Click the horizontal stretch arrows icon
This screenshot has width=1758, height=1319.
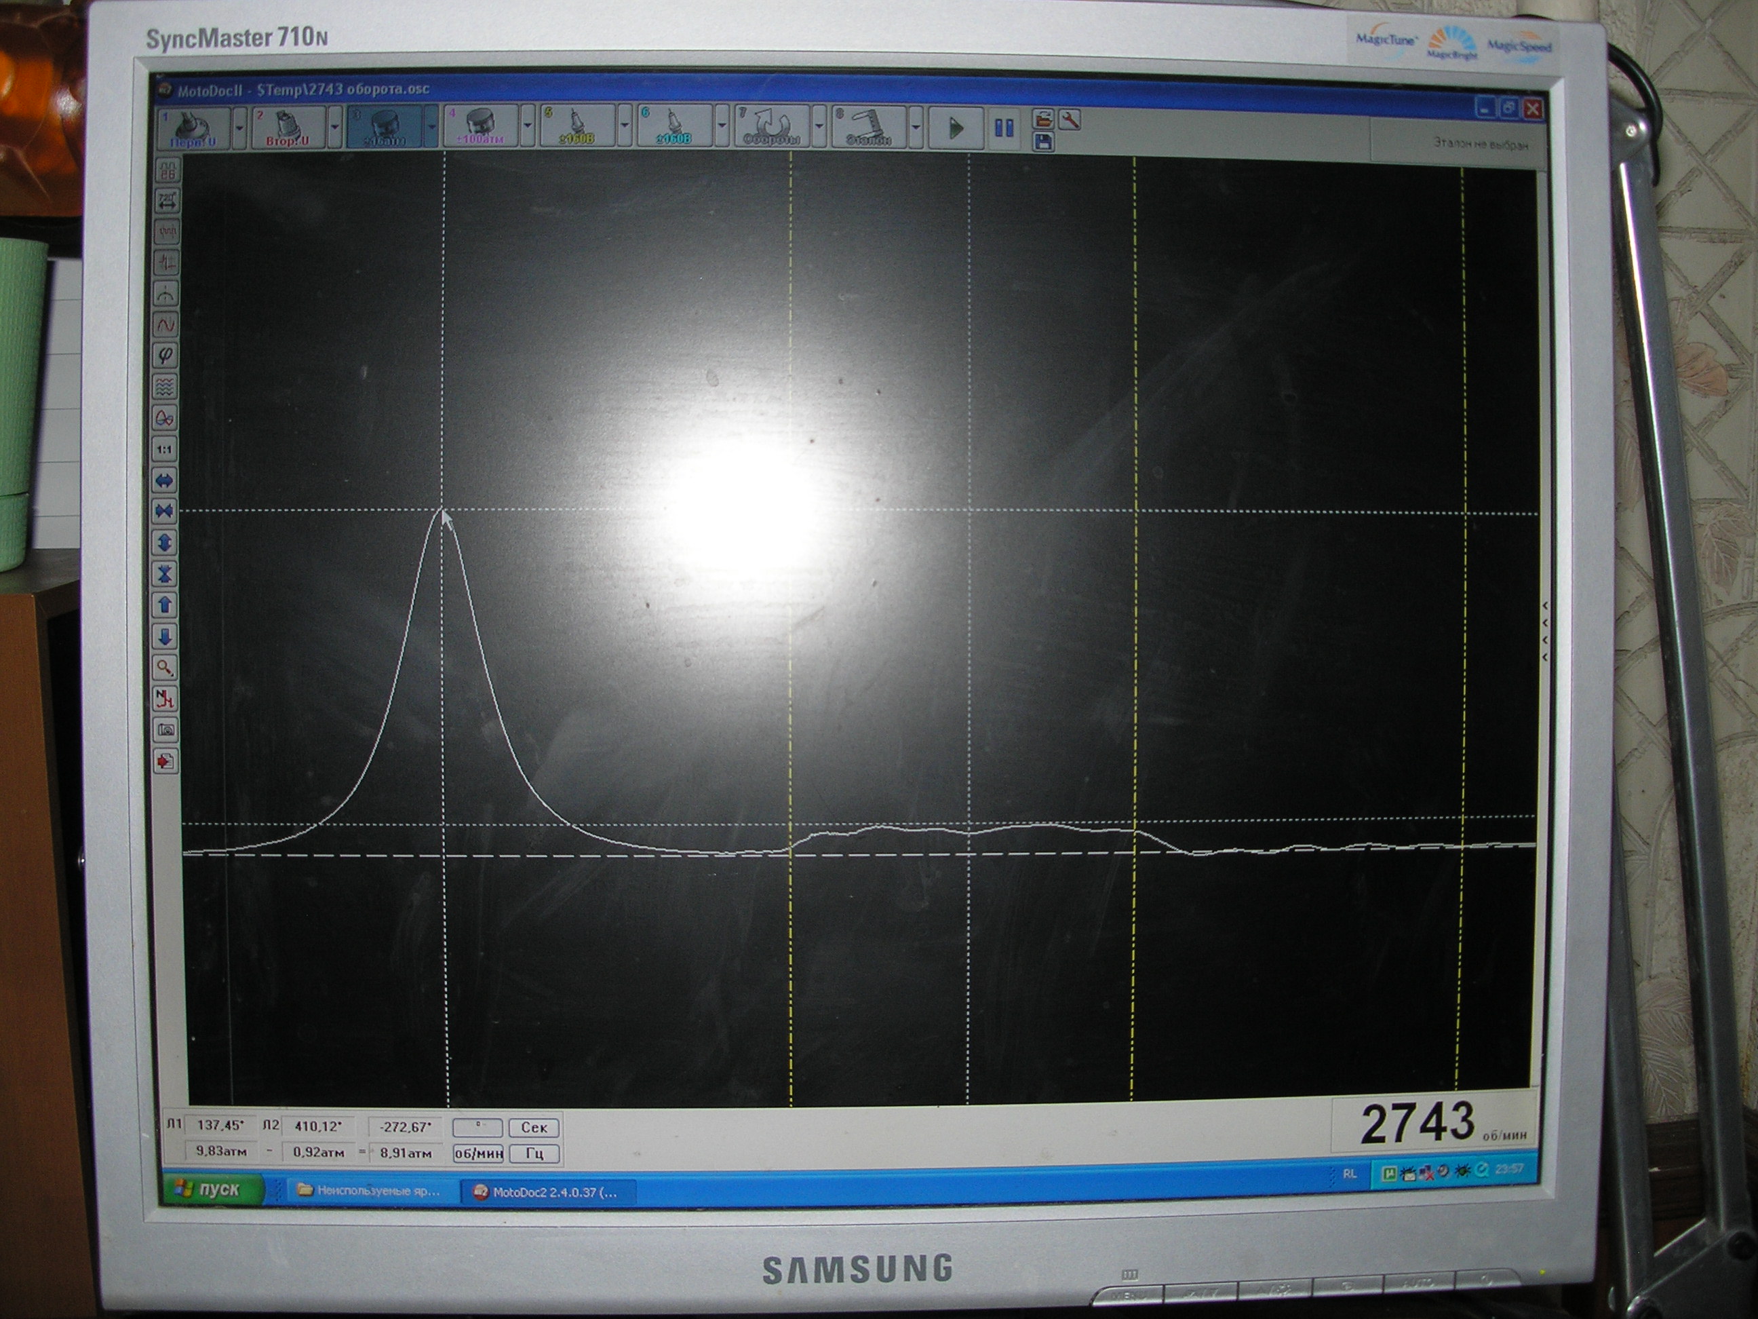pyautogui.click(x=165, y=480)
